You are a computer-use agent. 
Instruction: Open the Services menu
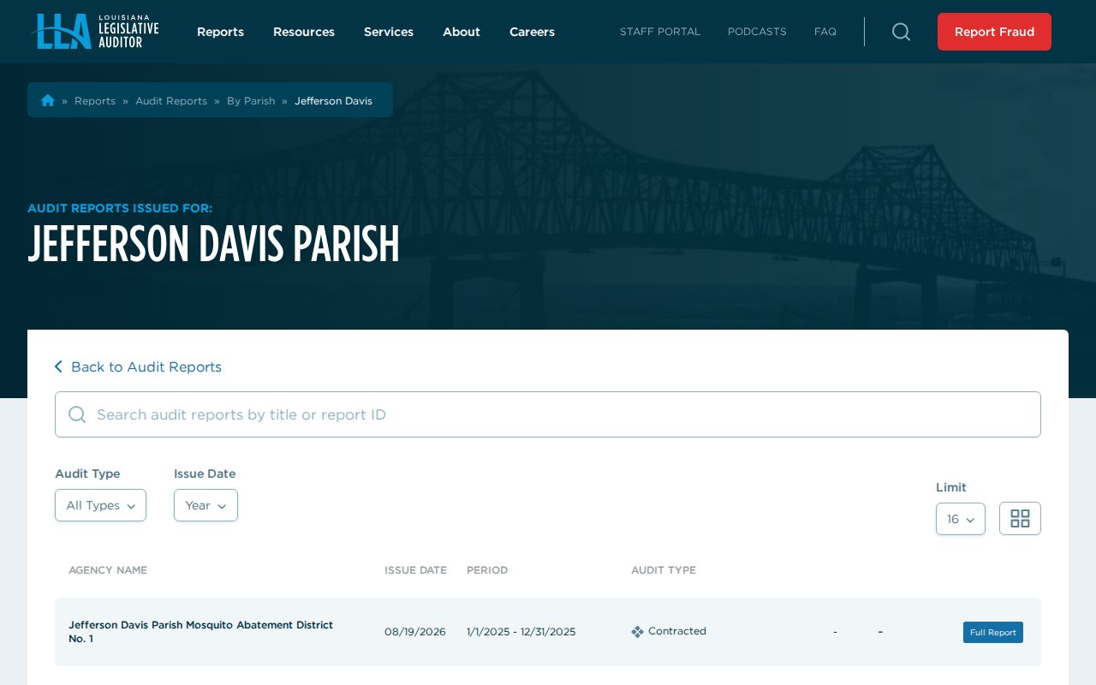(x=389, y=32)
